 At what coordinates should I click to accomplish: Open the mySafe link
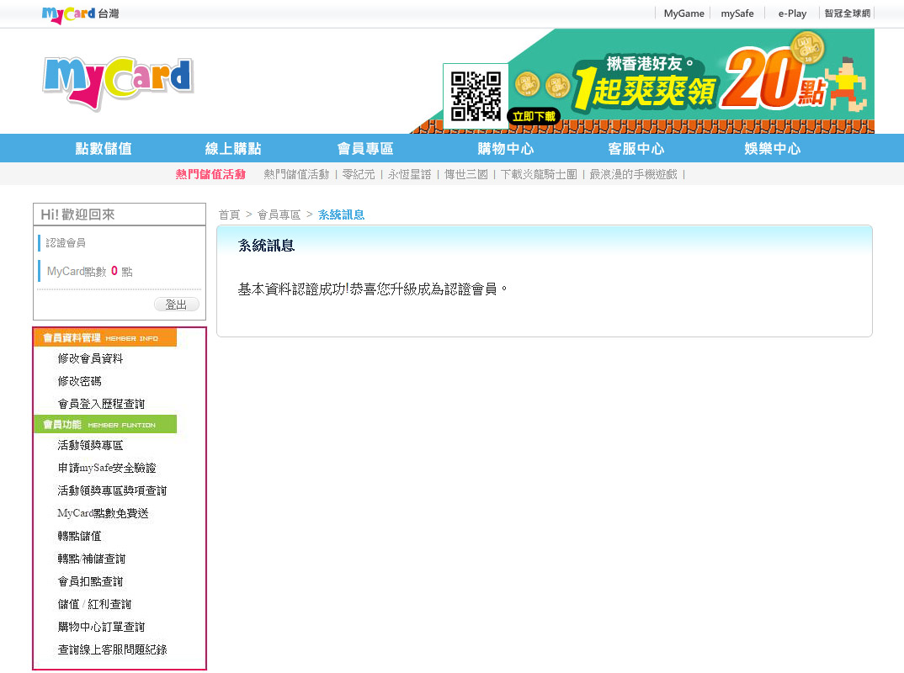point(736,13)
